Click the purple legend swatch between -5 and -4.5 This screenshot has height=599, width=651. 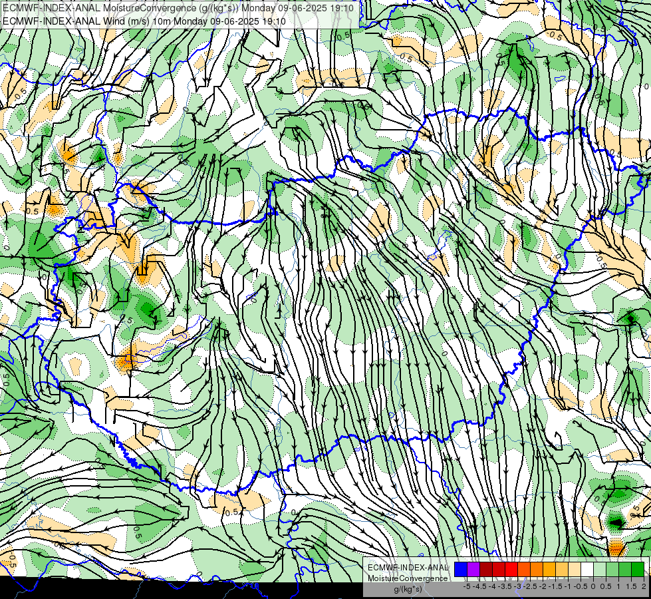click(473, 569)
